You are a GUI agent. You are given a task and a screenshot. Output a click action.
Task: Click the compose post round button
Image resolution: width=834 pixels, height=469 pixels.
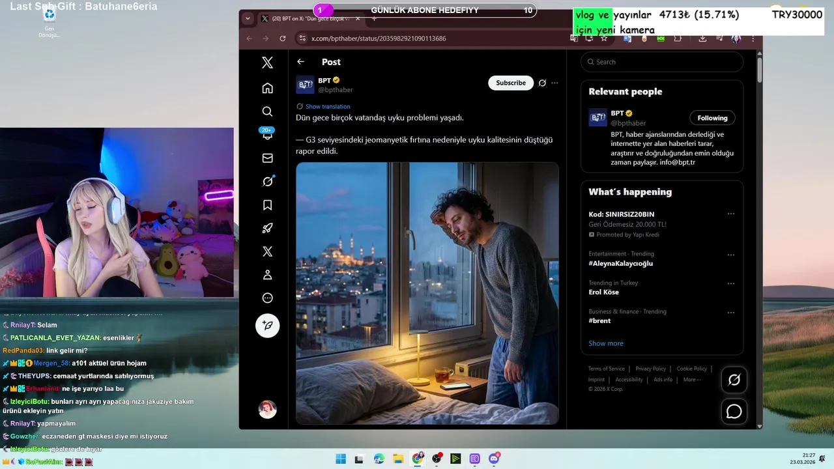(267, 325)
